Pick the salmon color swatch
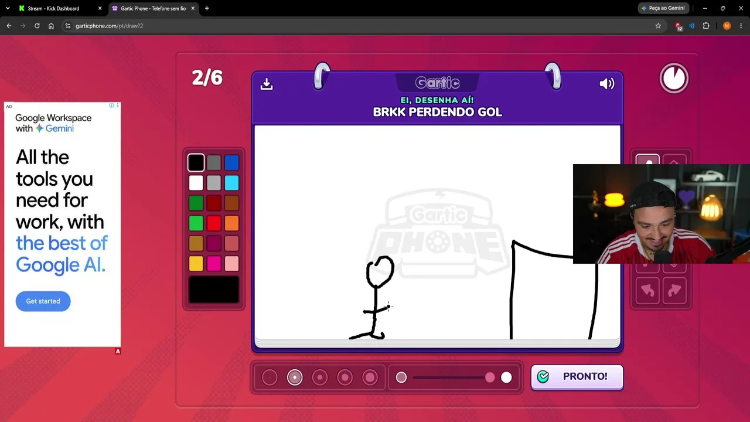750x422 pixels. tap(231, 243)
